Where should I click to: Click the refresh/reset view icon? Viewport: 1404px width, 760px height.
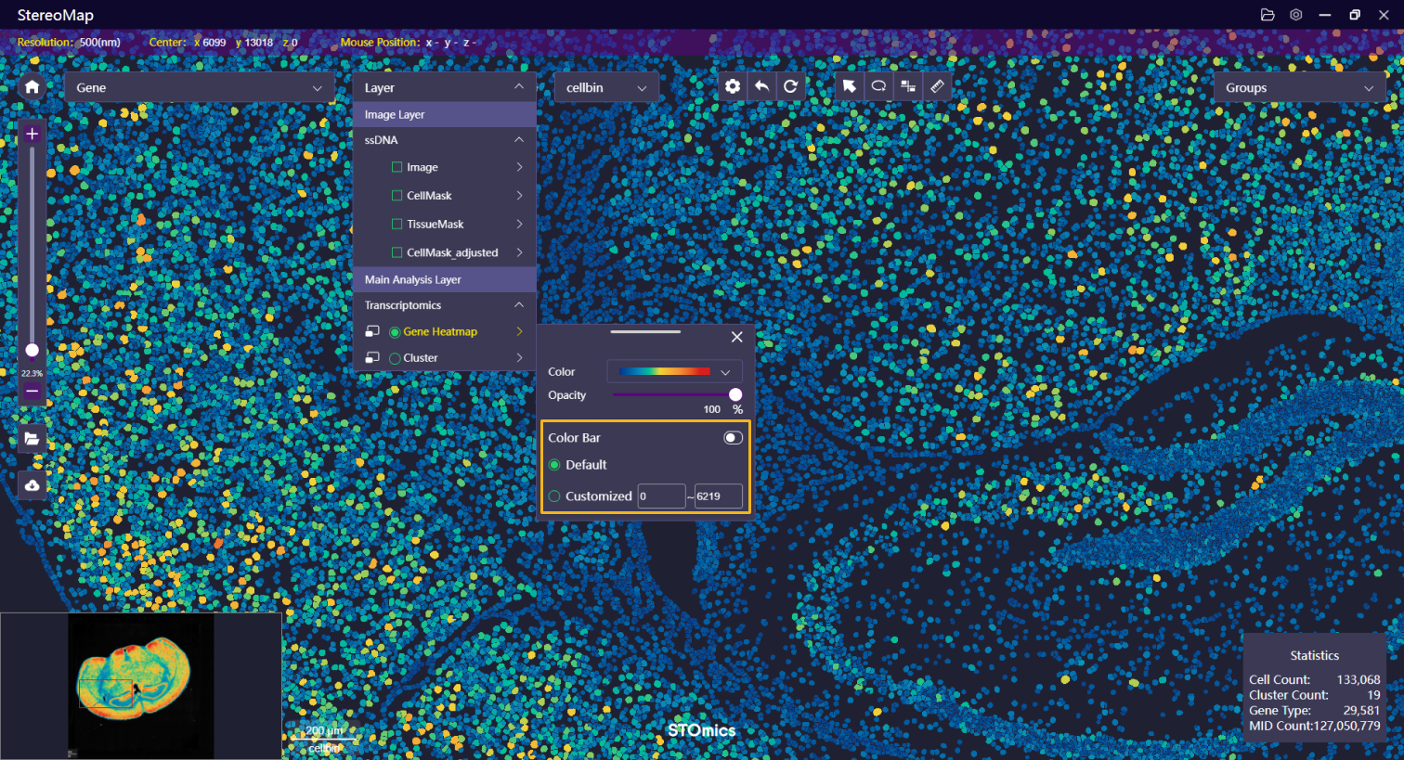click(x=790, y=86)
